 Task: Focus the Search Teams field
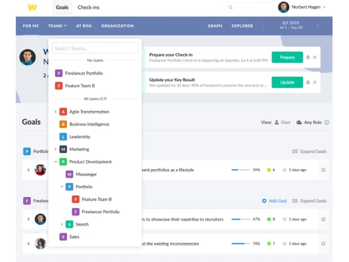[95, 48]
